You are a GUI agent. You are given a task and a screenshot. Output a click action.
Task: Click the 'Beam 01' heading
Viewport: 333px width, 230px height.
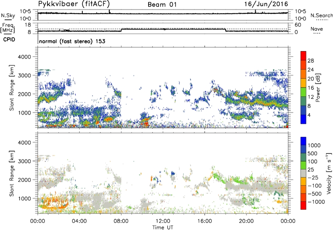pos(162,5)
